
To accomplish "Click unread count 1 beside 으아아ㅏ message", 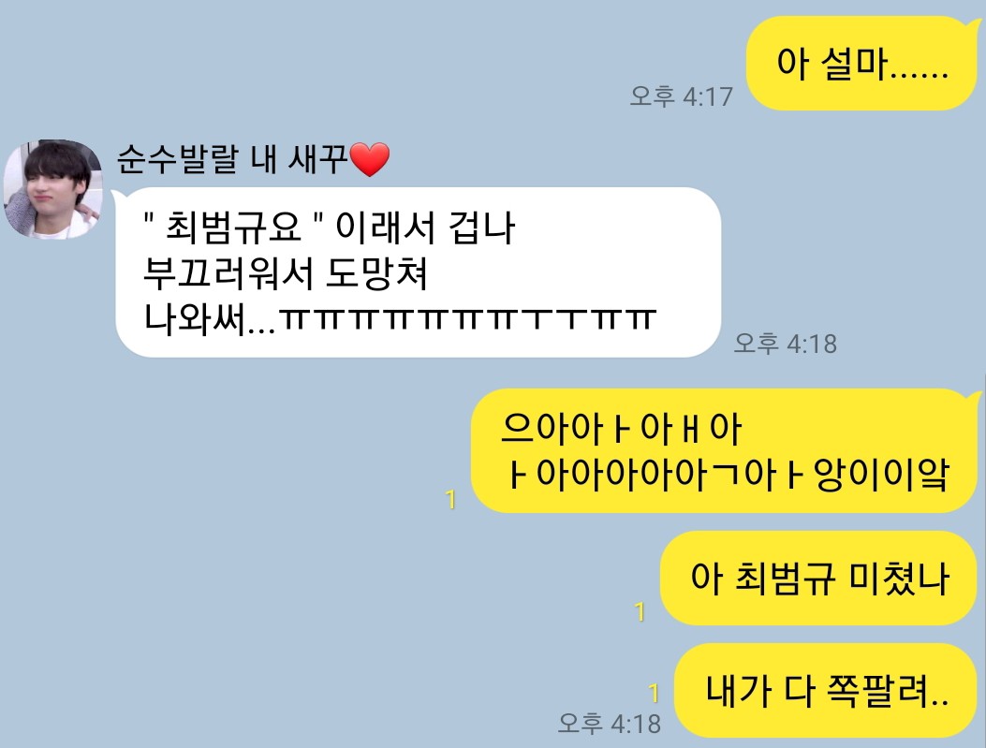I will 450,500.
